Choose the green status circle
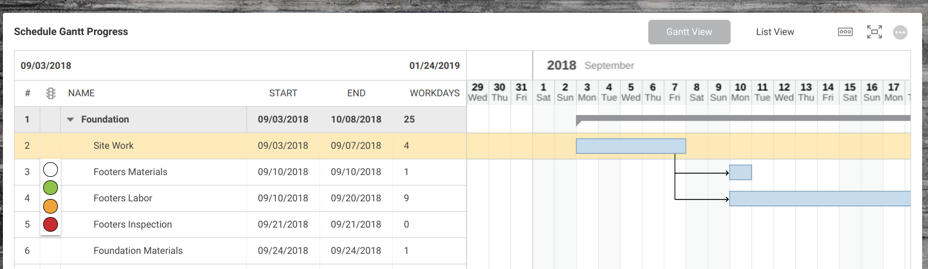The width and height of the screenshot is (928, 269). 51,188
